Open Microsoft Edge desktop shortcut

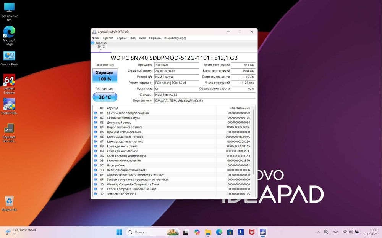(x=9, y=35)
